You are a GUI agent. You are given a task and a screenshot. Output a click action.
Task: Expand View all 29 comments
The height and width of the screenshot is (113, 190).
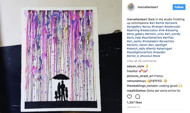pyautogui.click(x=142, y=61)
